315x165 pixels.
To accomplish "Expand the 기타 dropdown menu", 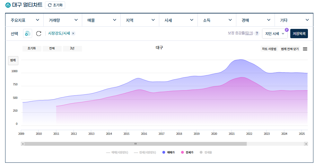I will pos(294,20).
